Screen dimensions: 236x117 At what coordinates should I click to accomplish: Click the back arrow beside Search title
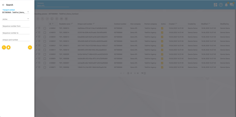(3, 5)
